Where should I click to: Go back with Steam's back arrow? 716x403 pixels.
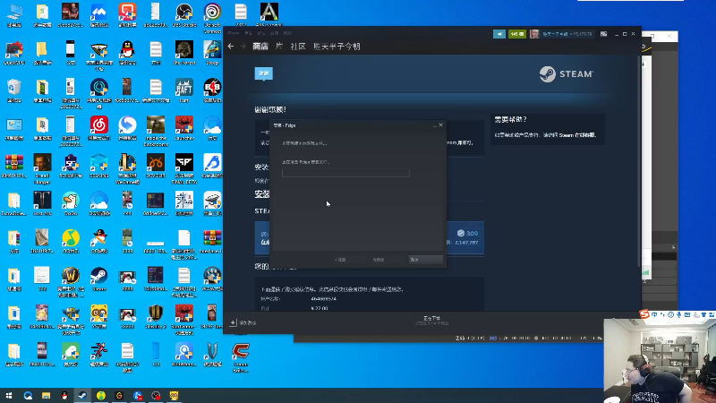tap(231, 47)
